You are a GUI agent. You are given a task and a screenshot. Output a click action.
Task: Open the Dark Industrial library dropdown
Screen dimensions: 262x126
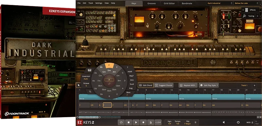click(219, 3)
